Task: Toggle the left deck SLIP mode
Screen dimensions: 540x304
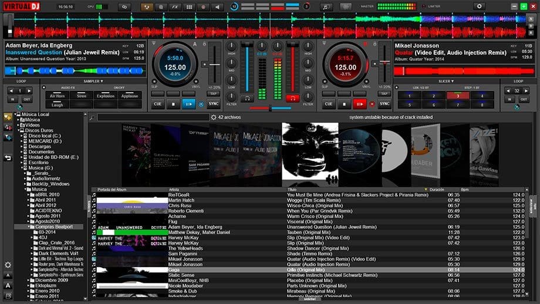Action: click(154, 82)
